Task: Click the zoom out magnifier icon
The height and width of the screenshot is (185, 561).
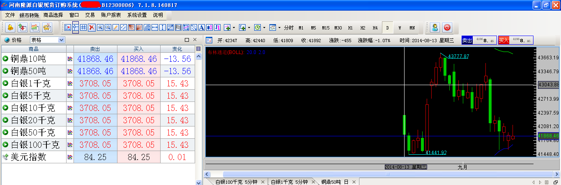Action: [x=108, y=28]
